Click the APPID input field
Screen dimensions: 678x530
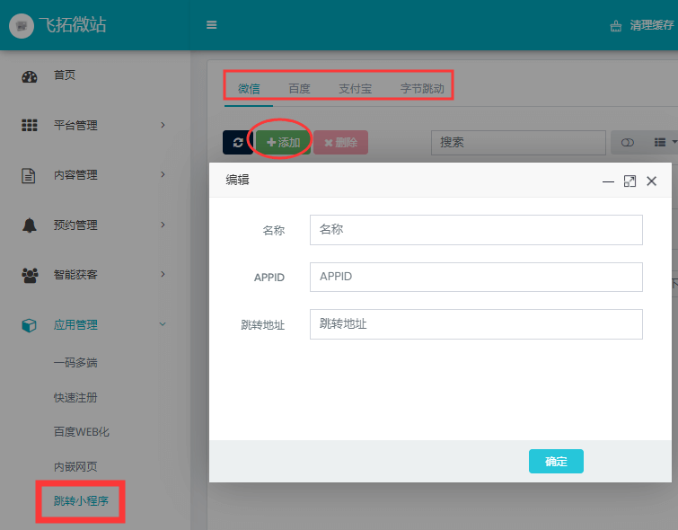(x=476, y=277)
